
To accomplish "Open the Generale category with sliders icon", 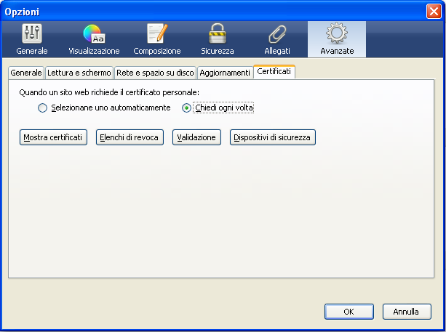I will click(33, 39).
